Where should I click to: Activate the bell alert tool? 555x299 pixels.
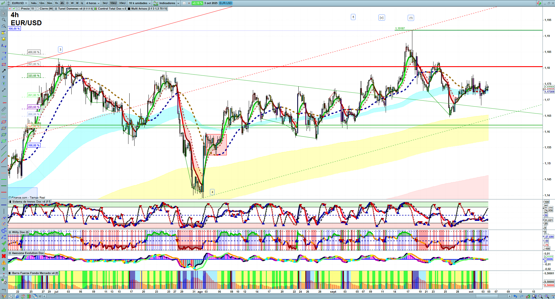(4, 39)
